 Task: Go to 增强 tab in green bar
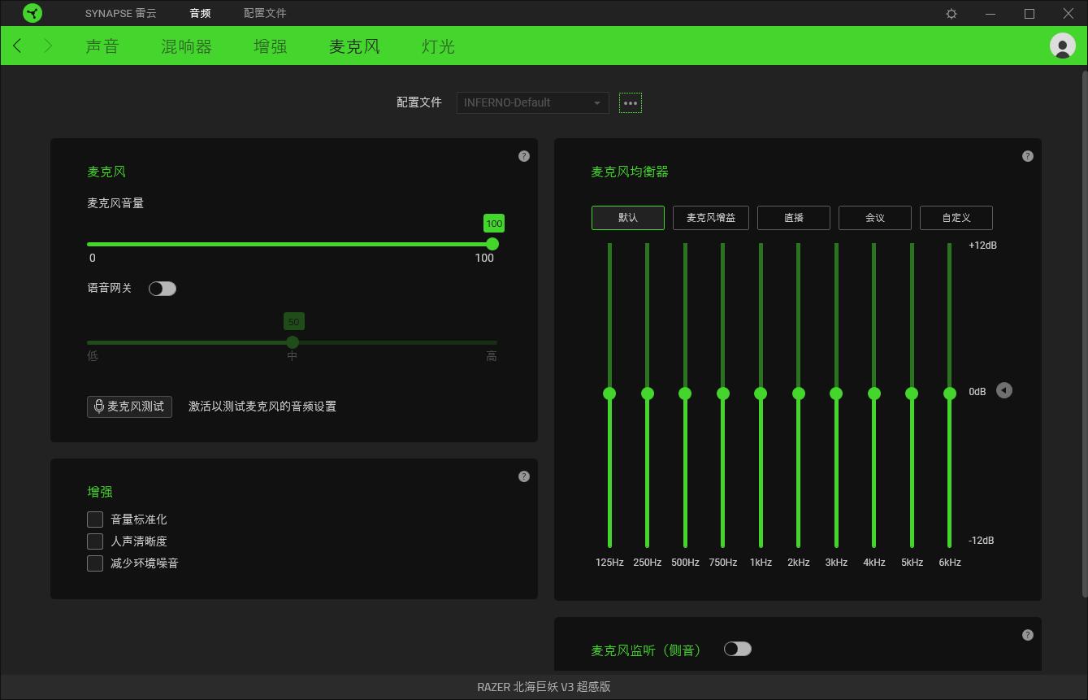pos(271,46)
